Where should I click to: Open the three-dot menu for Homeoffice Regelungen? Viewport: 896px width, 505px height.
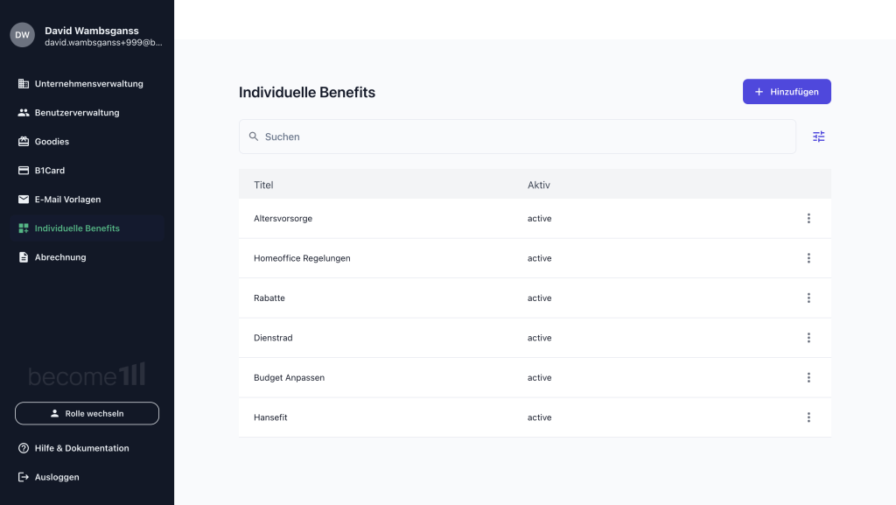click(808, 258)
